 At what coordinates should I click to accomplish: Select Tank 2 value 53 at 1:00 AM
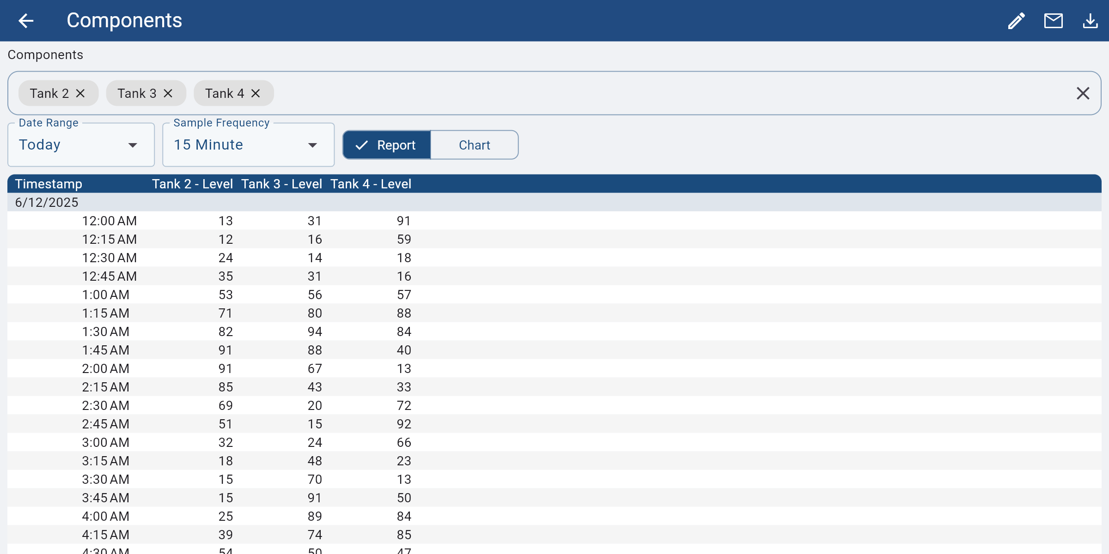225,295
